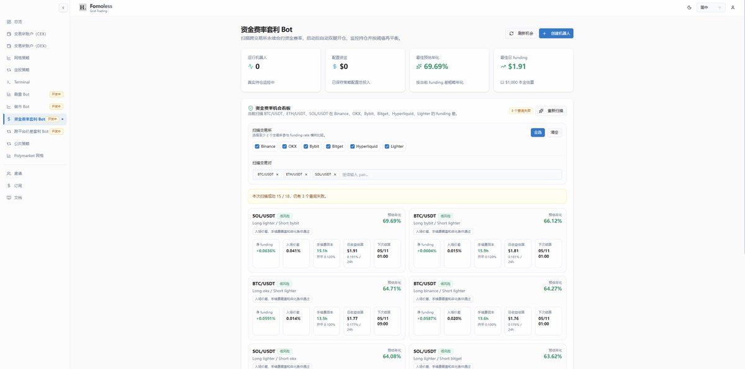The width and height of the screenshot is (745, 369).
Task: Click the 64.08% annualized value
Action: (392, 356)
